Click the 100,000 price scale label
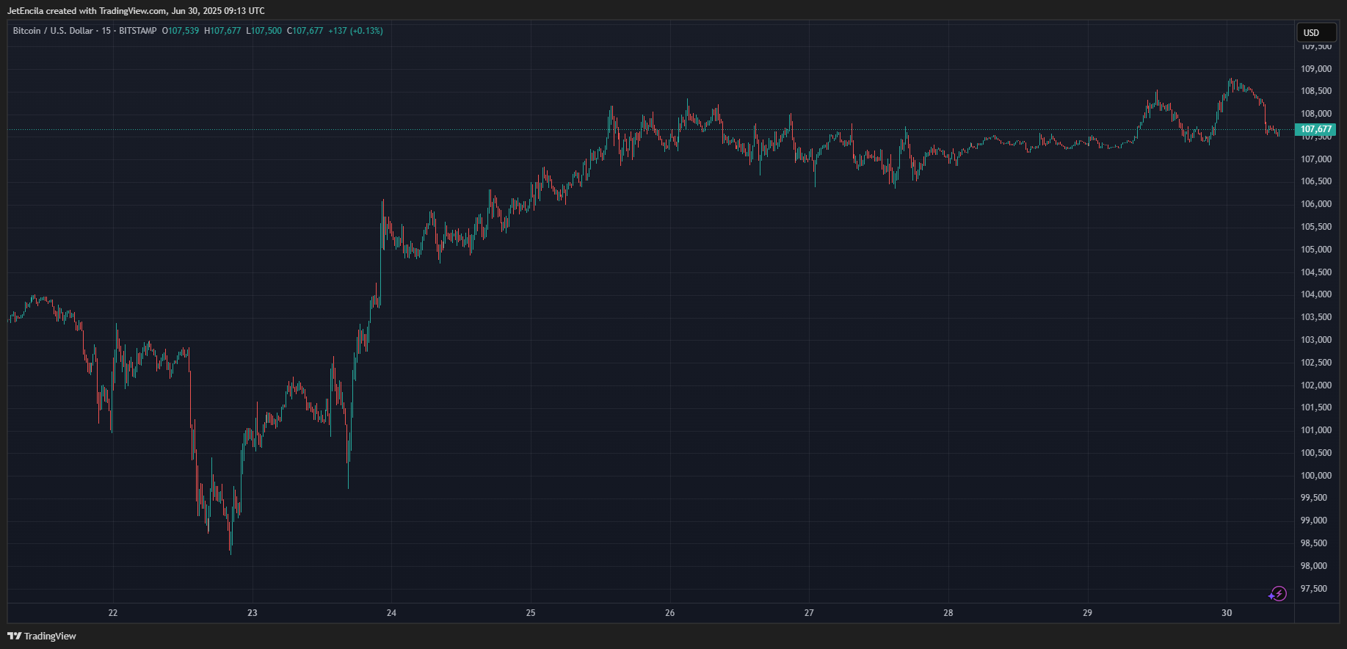Viewport: 1347px width, 649px height. click(1316, 476)
